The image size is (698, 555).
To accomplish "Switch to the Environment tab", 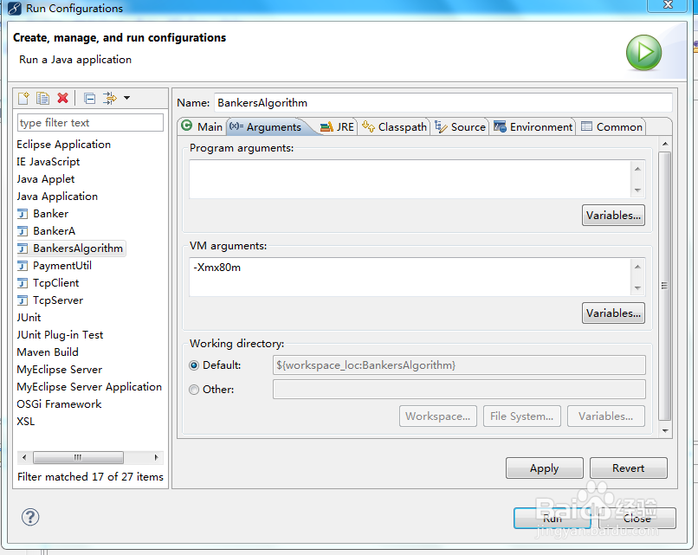I will [533, 126].
